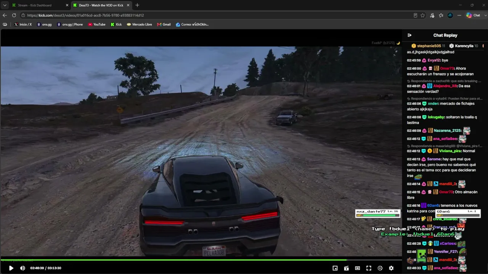Open the Correo bookmark
488x274 pixels.
coord(192,24)
